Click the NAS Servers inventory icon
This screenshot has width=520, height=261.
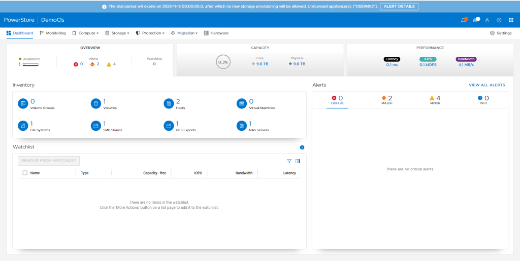[x=241, y=125]
